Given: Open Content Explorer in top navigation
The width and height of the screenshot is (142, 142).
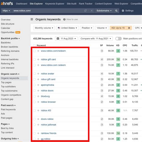Looking at the screenshot, I should (103, 4).
